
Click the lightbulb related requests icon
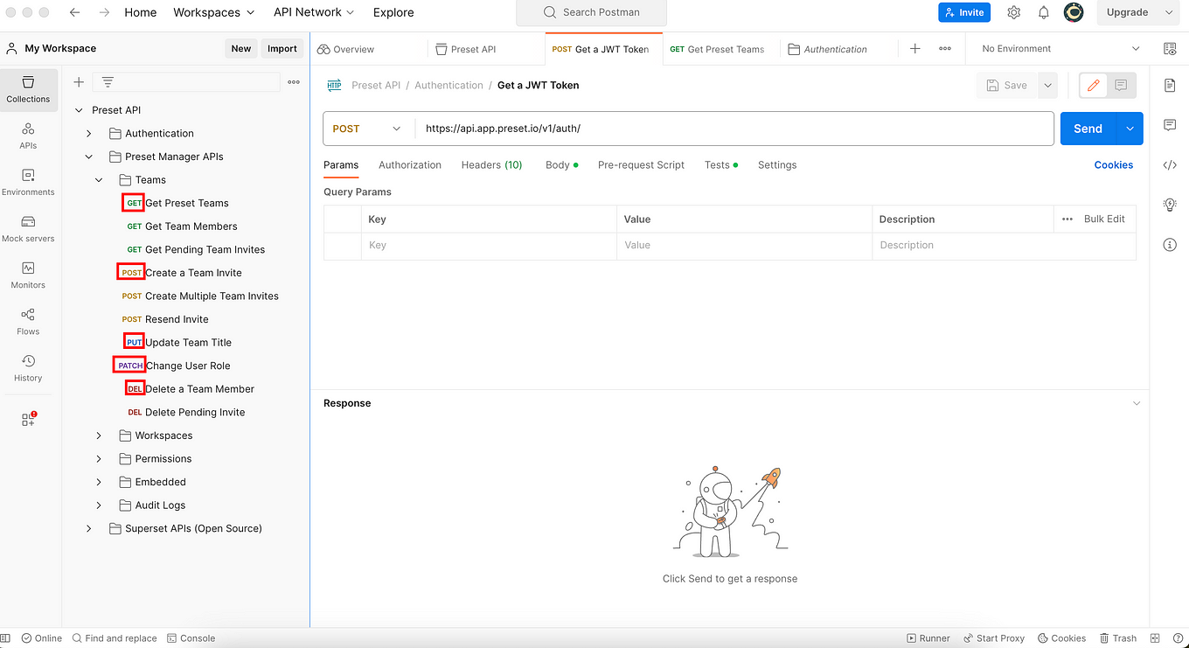pos(1170,205)
